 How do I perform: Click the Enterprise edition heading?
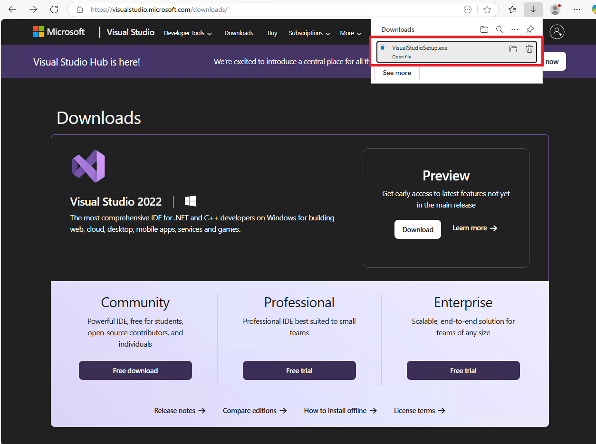(x=463, y=302)
